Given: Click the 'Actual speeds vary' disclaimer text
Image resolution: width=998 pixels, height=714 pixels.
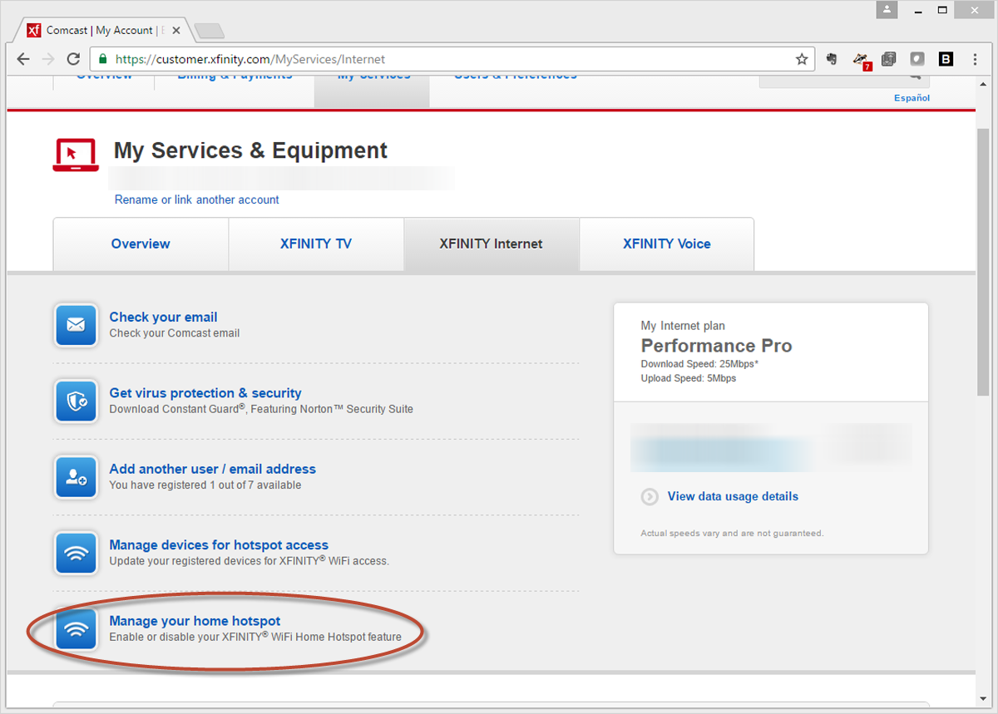Looking at the screenshot, I should pyautogui.click(x=732, y=533).
